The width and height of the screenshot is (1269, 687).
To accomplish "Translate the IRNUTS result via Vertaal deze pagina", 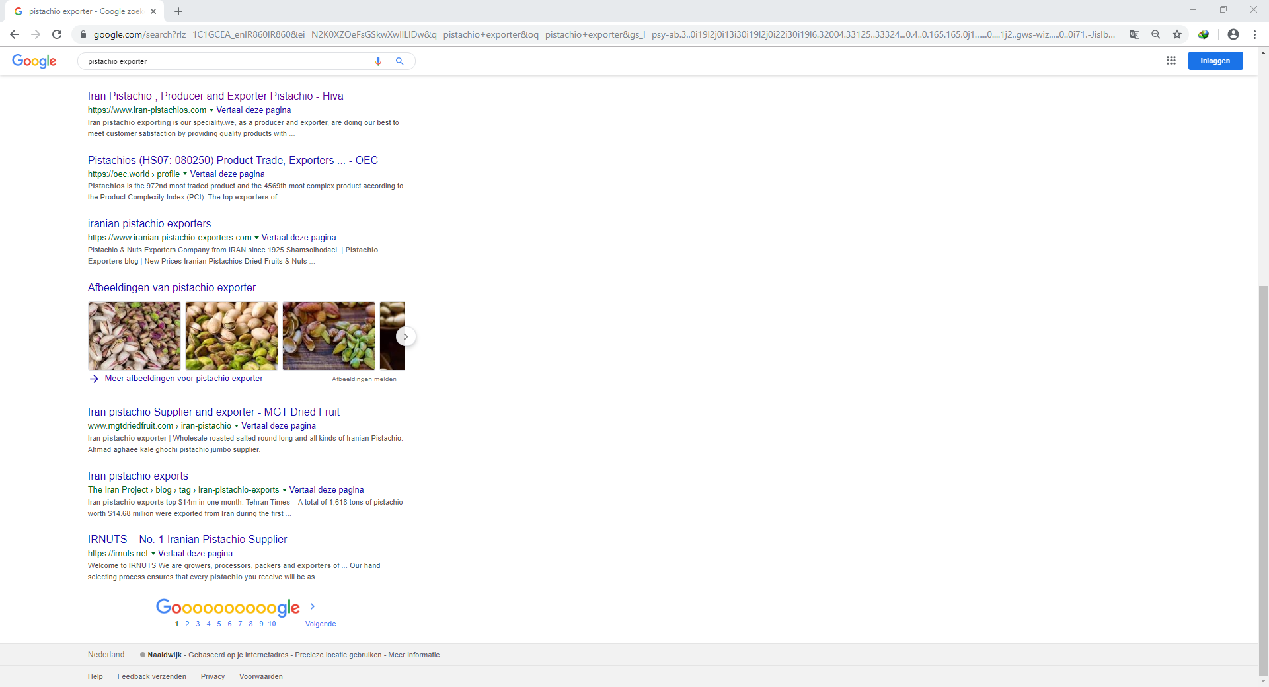I will [x=195, y=554].
